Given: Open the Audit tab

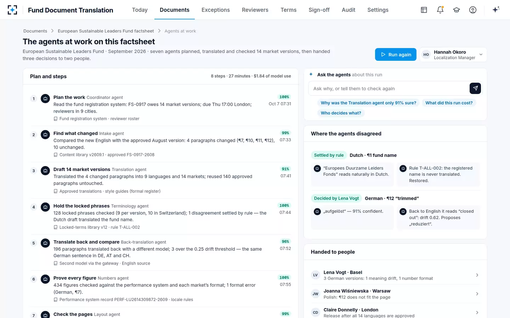Looking at the screenshot, I should [x=348, y=10].
